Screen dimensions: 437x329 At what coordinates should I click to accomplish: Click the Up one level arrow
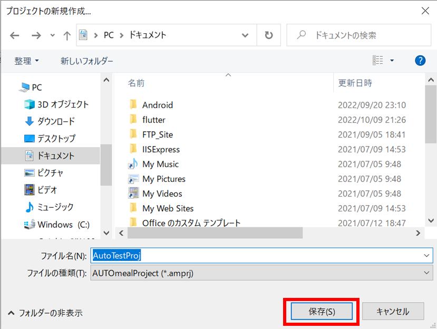(67, 35)
